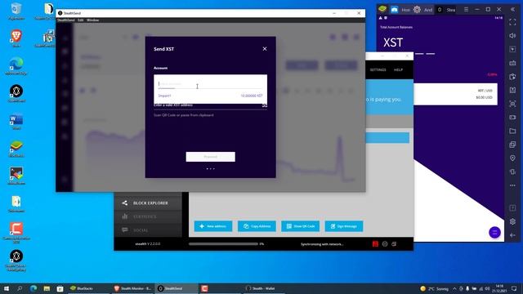The width and height of the screenshot is (523, 294).
Task: Open the Window menu in StealthSend
Action: point(92,20)
